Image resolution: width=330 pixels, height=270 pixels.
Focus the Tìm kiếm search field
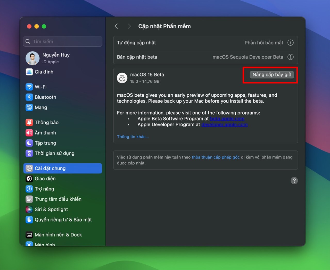point(63,41)
